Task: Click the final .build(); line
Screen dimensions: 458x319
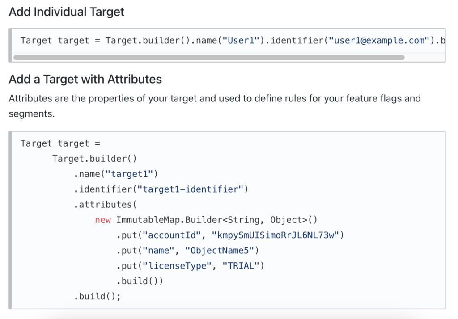Action: click(x=98, y=296)
